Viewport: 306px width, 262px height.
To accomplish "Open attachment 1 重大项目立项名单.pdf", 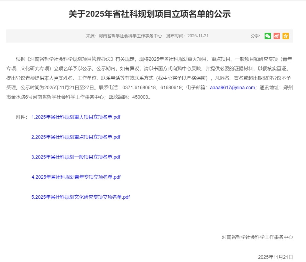I will click(76, 117).
